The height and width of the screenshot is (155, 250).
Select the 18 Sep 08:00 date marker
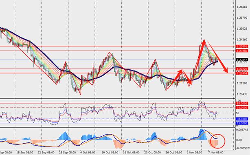25,153
